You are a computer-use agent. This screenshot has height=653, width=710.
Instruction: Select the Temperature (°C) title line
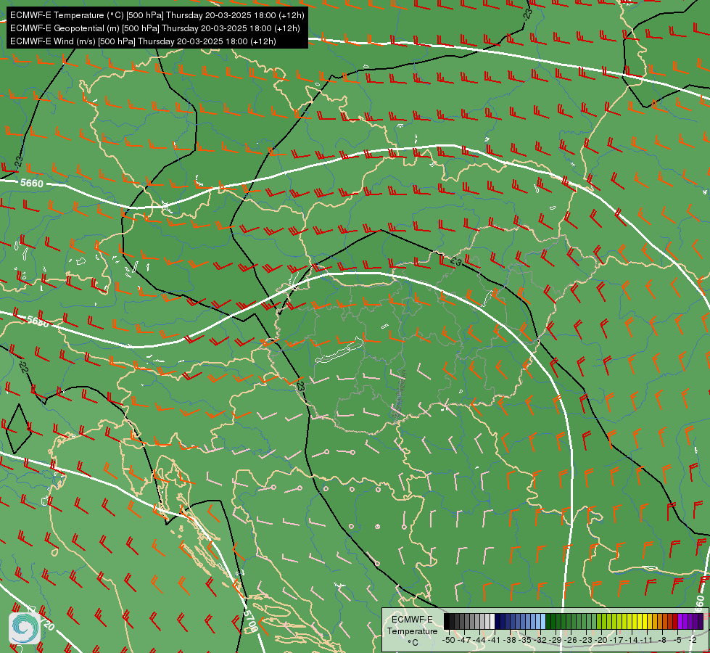coord(157,15)
